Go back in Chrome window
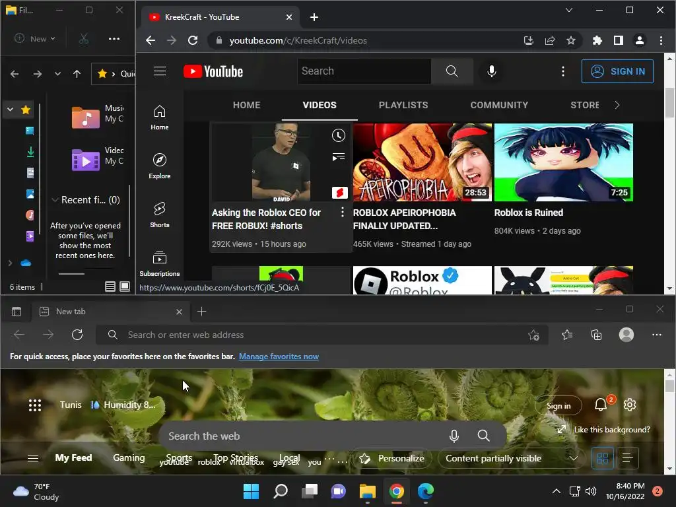The height and width of the screenshot is (507, 676). [151, 40]
